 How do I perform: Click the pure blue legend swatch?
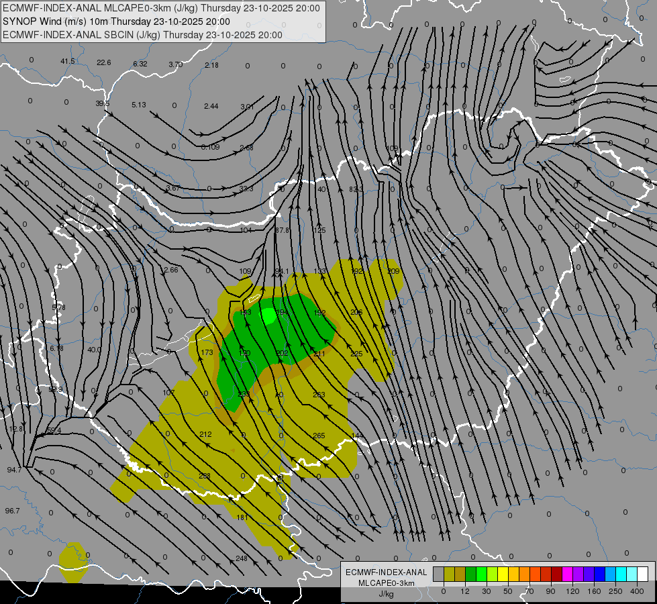tap(599, 574)
